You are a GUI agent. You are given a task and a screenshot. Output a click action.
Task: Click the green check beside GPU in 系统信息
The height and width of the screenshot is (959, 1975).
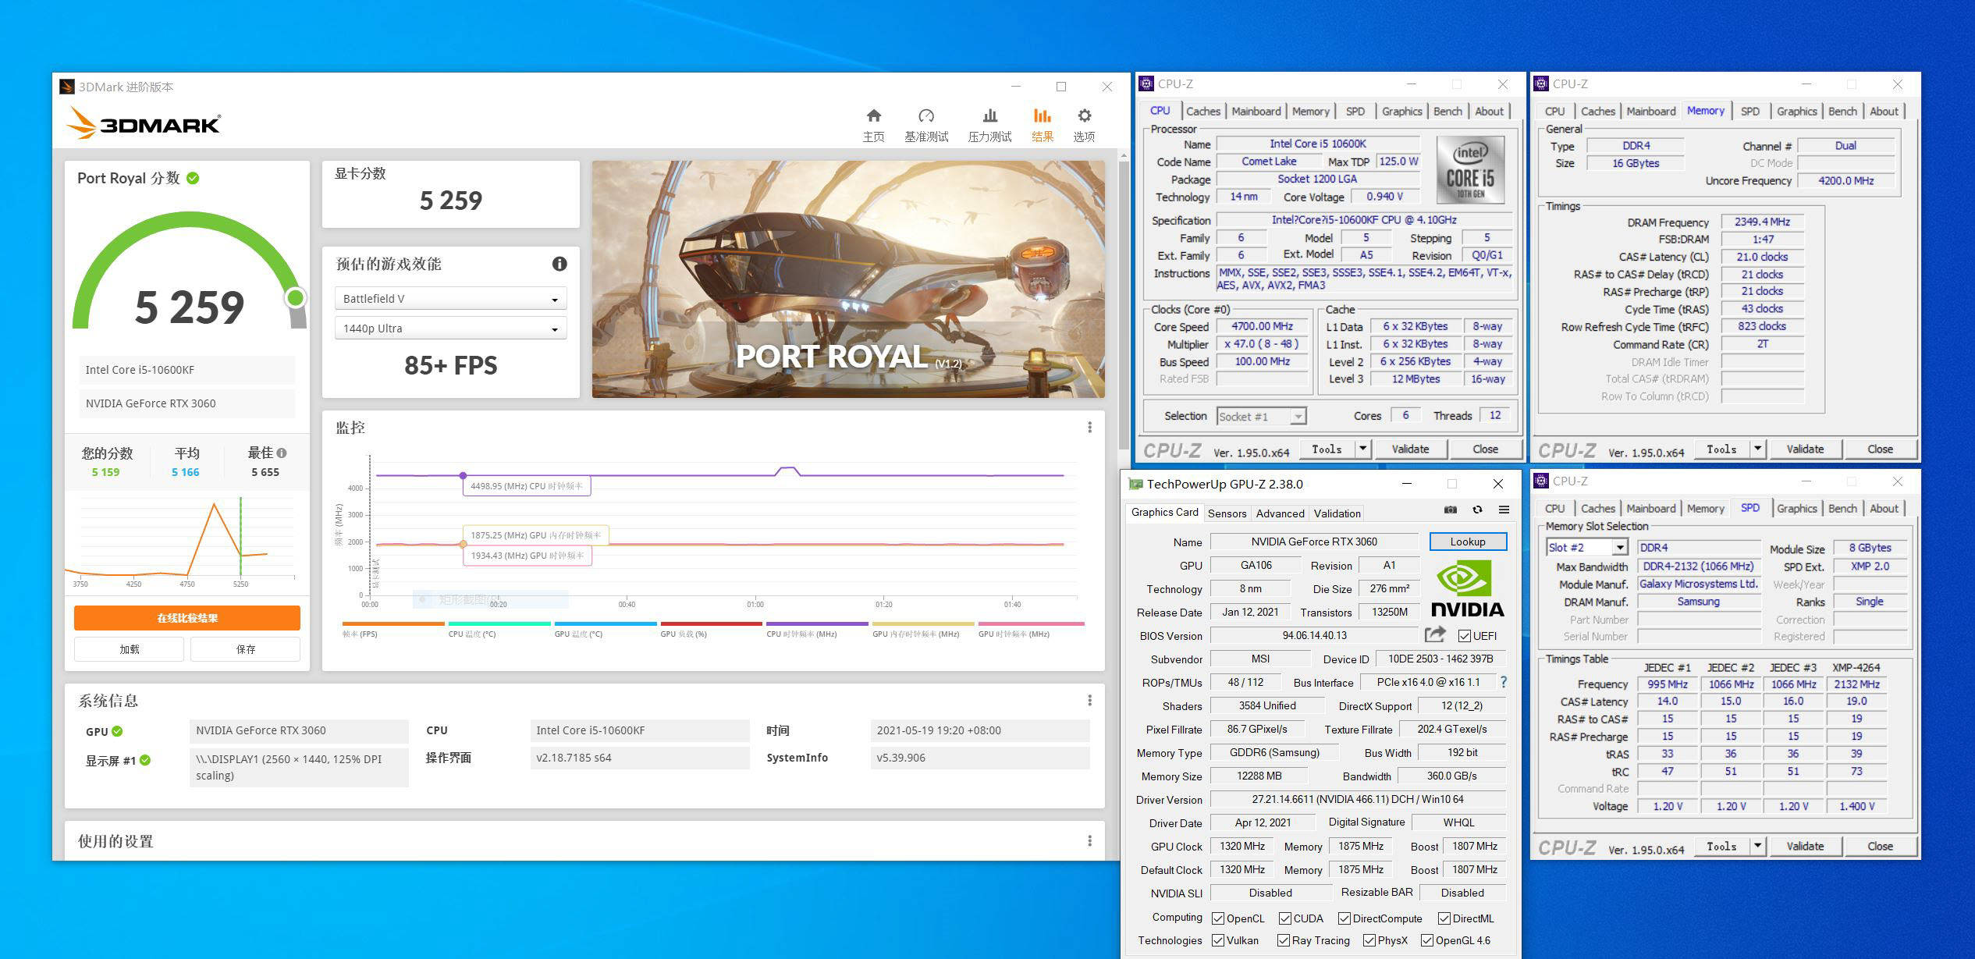pos(117,731)
